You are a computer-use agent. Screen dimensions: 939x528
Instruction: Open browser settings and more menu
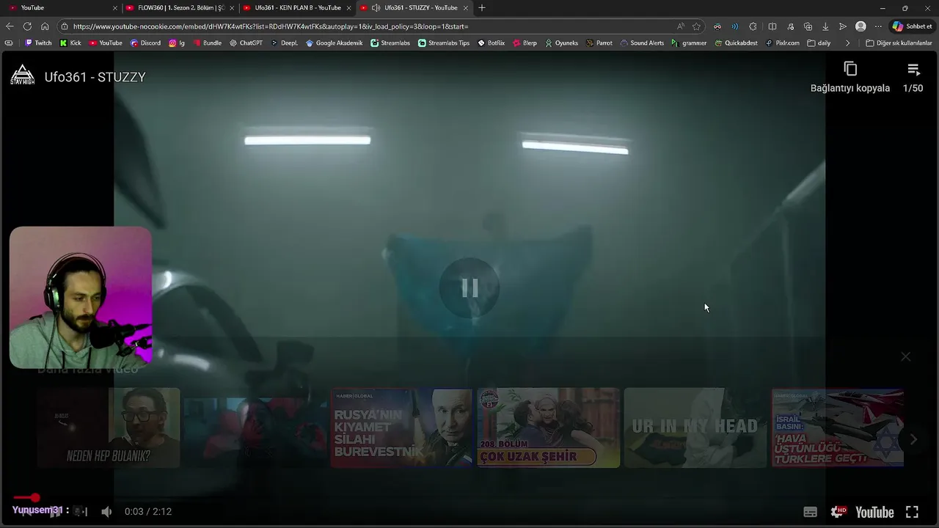pyautogui.click(x=878, y=26)
